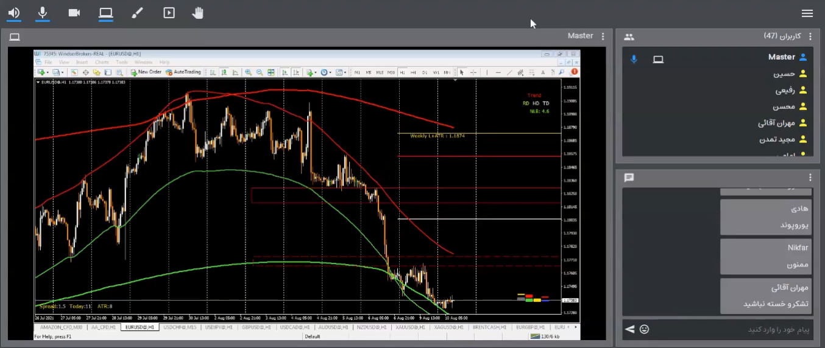Viewport: 825px width, 348px height.
Task: Turn on the webcam camera
Action: pyautogui.click(x=74, y=13)
